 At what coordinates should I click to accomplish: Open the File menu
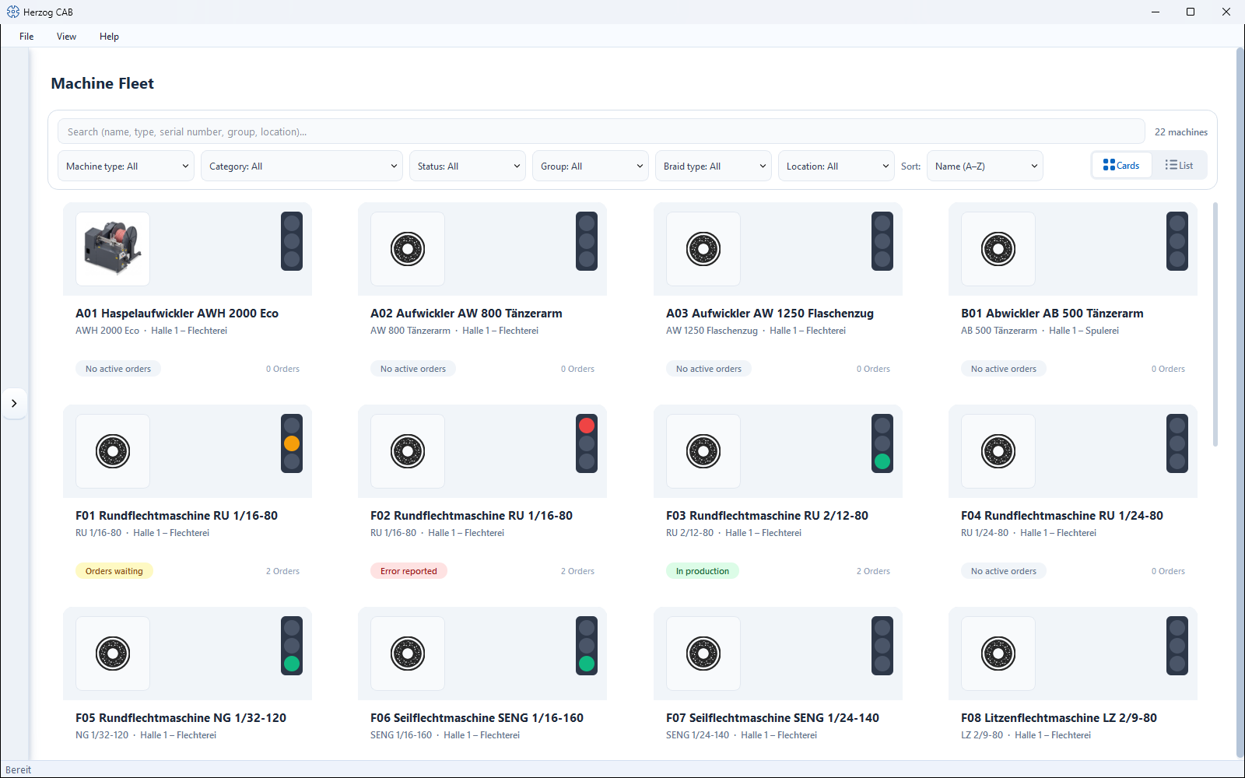(x=26, y=37)
